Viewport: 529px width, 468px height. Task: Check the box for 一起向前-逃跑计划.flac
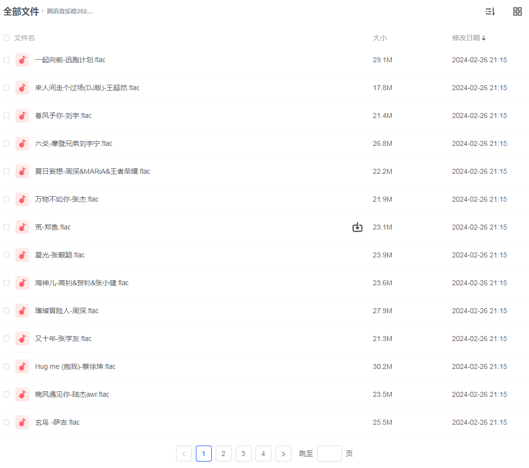6,60
